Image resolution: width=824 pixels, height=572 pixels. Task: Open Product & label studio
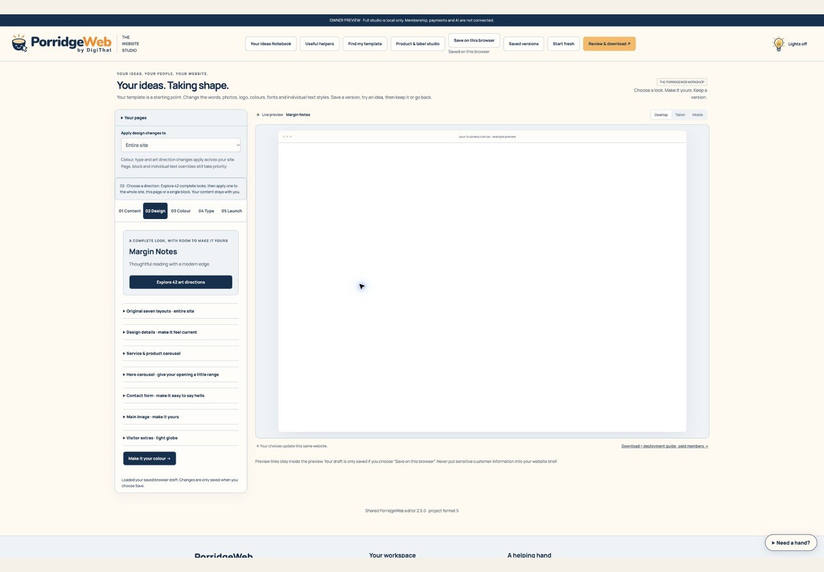coord(418,44)
